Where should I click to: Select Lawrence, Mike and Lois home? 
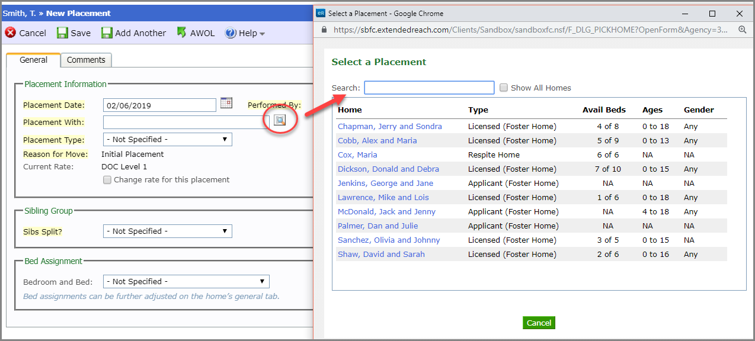(x=383, y=197)
